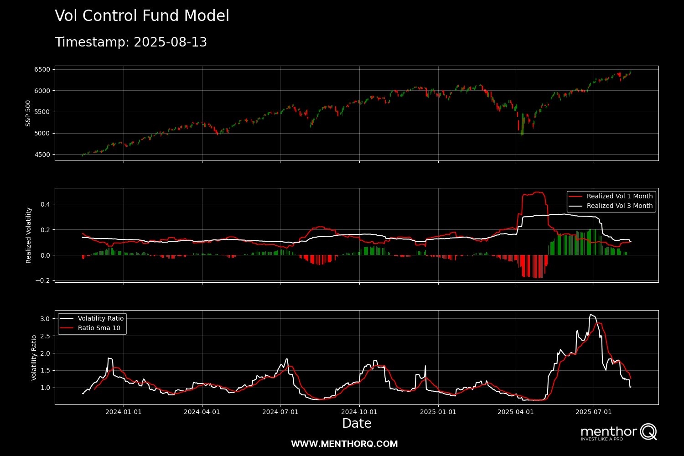
Task: Select the Realized Vol 3 Month legend label
Action: tap(619, 206)
